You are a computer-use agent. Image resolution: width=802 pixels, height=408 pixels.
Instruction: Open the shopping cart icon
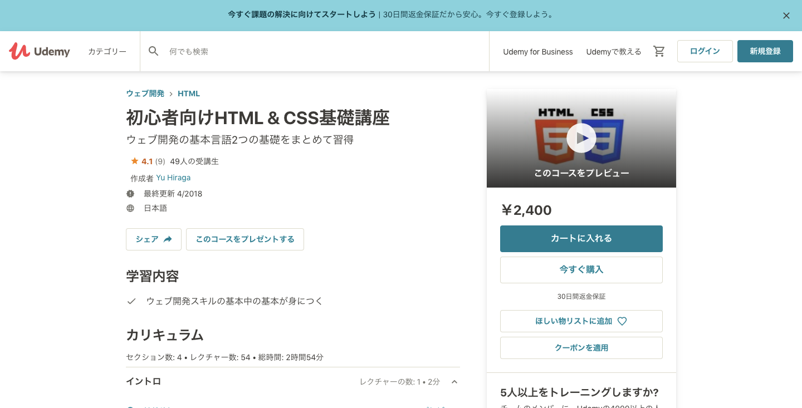click(x=659, y=51)
